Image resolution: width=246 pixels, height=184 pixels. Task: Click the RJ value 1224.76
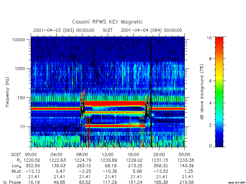(x=83, y=160)
